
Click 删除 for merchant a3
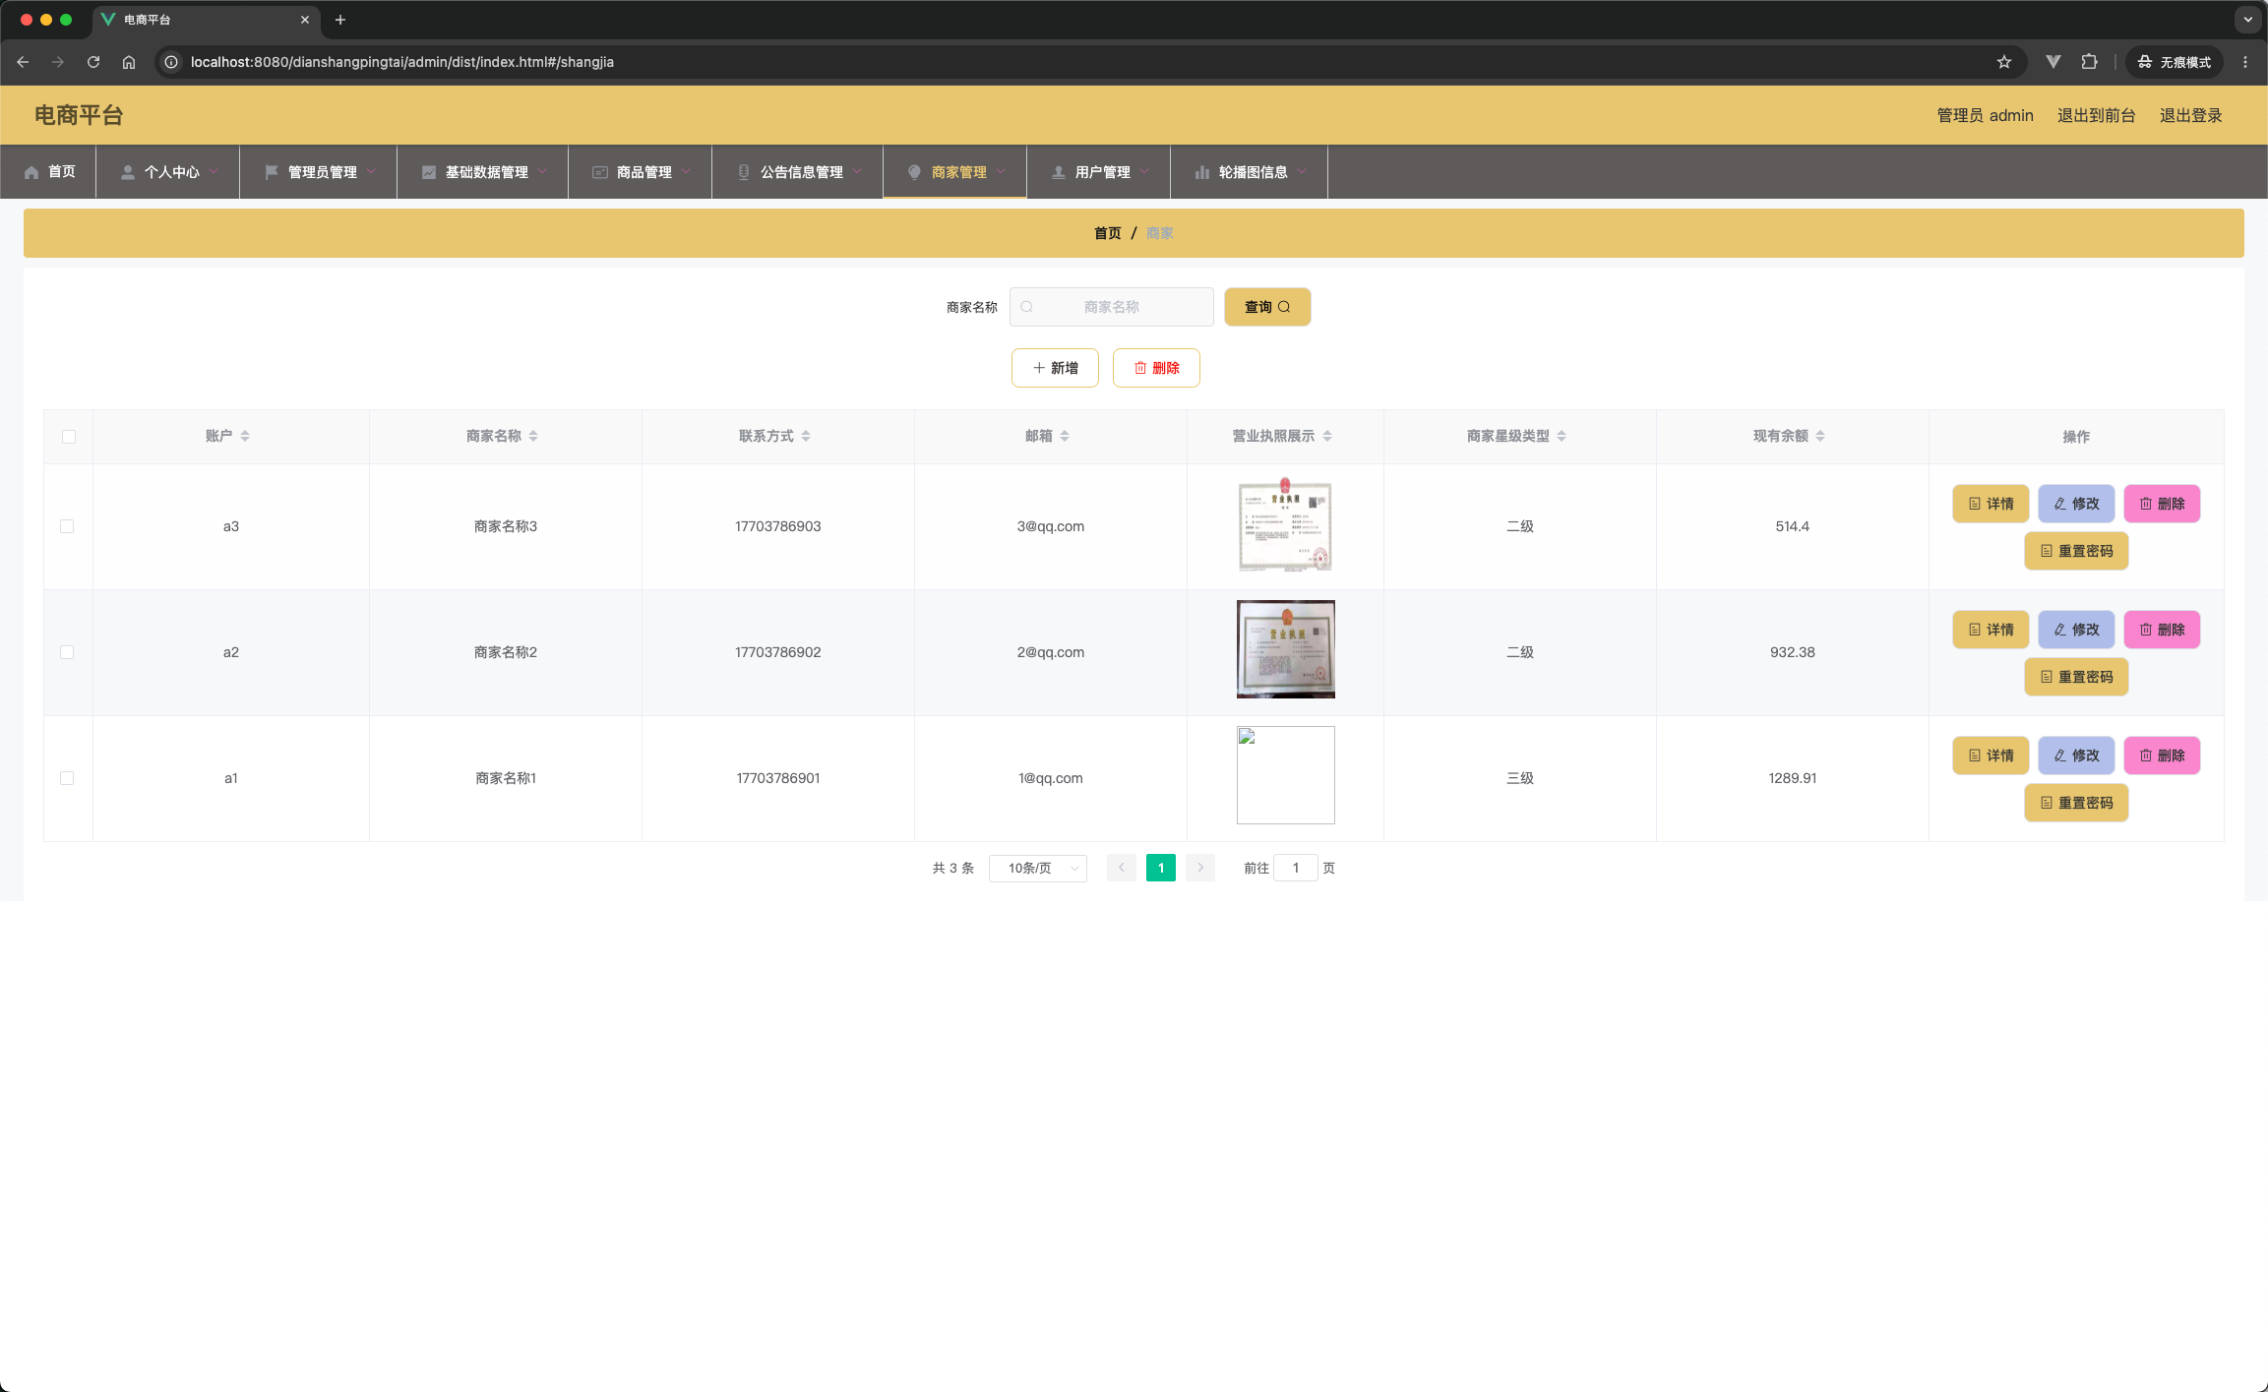click(x=2162, y=504)
